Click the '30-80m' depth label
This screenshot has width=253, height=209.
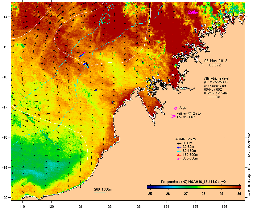tap(188, 147)
